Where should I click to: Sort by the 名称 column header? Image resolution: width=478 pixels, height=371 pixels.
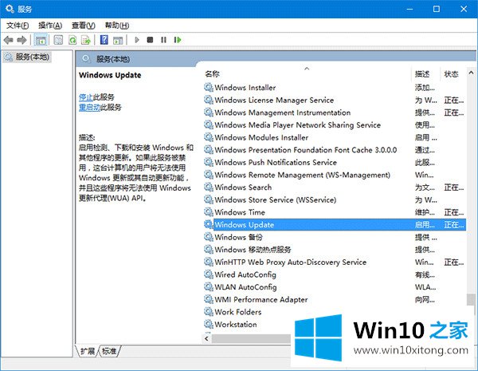307,74
